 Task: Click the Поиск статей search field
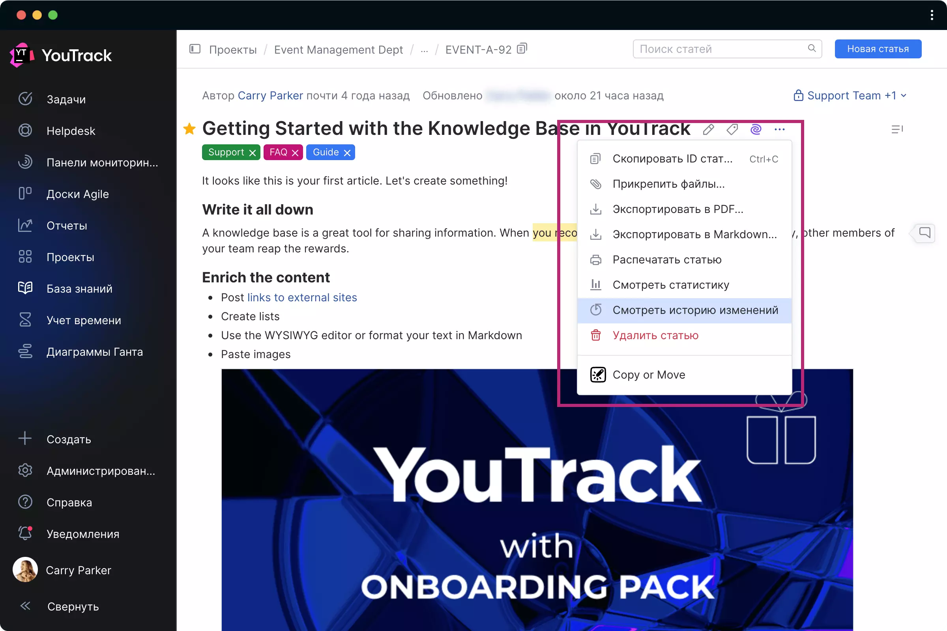pyautogui.click(x=721, y=49)
